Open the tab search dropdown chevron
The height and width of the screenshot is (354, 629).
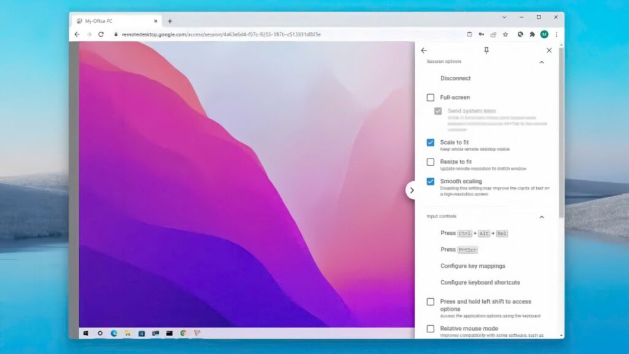click(x=504, y=17)
